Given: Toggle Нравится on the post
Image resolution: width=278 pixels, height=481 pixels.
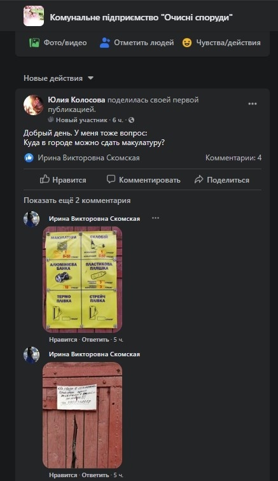Looking at the screenshot, I should click(63, 180).
